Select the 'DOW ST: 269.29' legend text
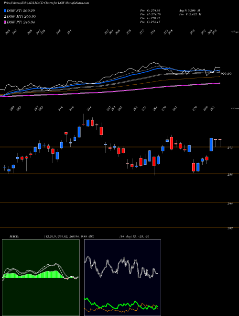The width and height of the screenshot is (239, 316). point(21,11)
